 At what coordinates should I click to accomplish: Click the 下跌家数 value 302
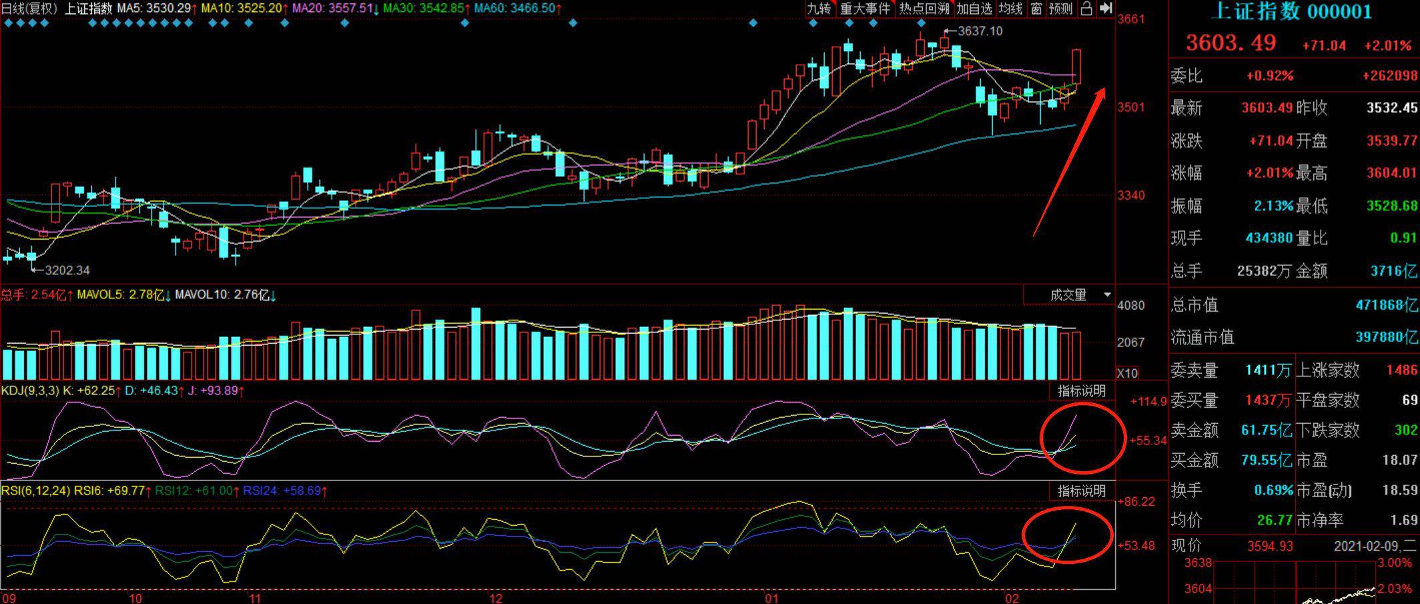(1406, 430)
